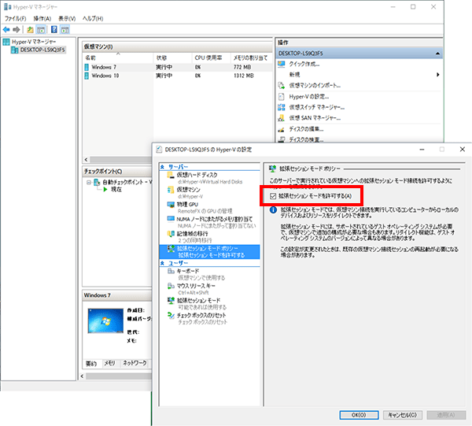
Task: Click the show/hide console tree toolbar icon
Action: pyautogui.click(x=41, y=29)
